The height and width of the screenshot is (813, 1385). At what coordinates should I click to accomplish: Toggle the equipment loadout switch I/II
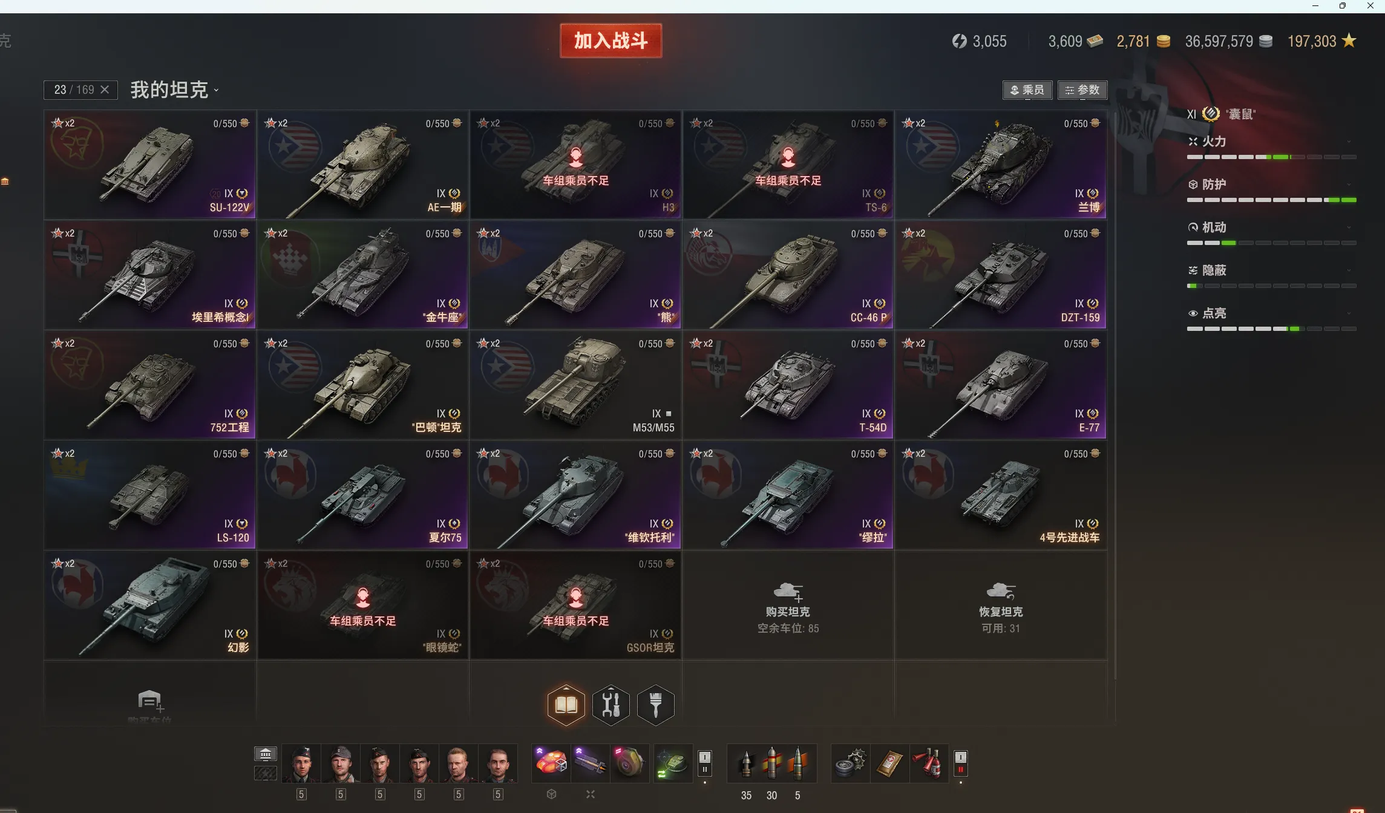(704, 763)
